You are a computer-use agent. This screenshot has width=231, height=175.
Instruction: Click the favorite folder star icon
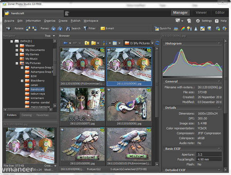coord(94,43)
